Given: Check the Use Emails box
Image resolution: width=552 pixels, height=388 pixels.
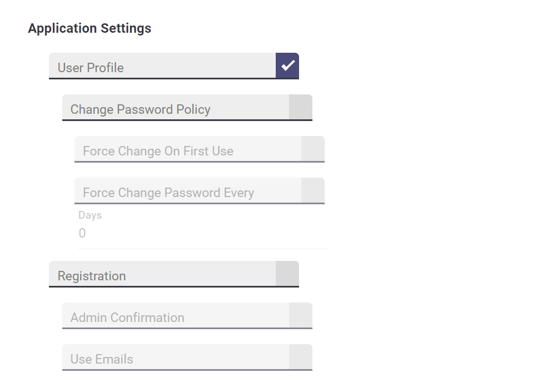Looking at the screenshot, I should pos(301,357).
